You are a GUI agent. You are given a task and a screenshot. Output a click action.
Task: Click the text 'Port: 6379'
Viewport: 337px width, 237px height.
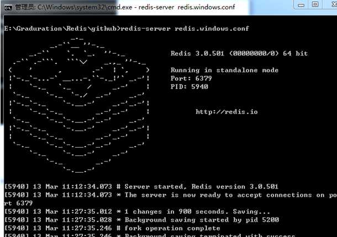pyautogui.click(x=191, y=78)
